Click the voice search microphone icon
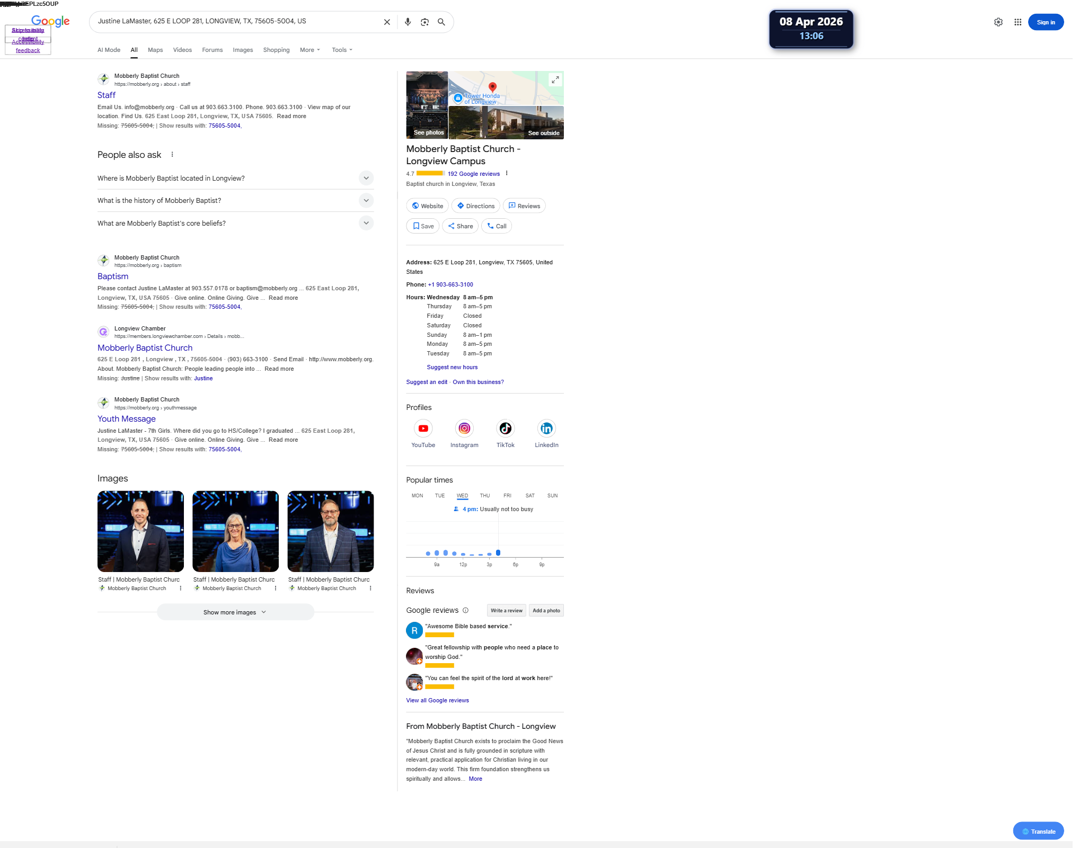Viewport: 1079px width, 848px height. (408, 22)
